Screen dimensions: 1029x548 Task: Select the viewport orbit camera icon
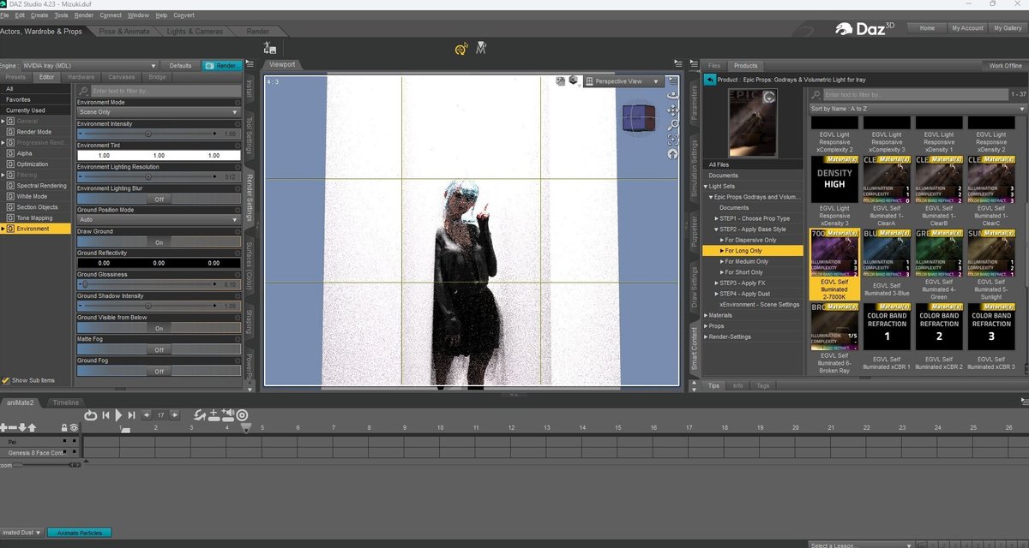point(673,94)
